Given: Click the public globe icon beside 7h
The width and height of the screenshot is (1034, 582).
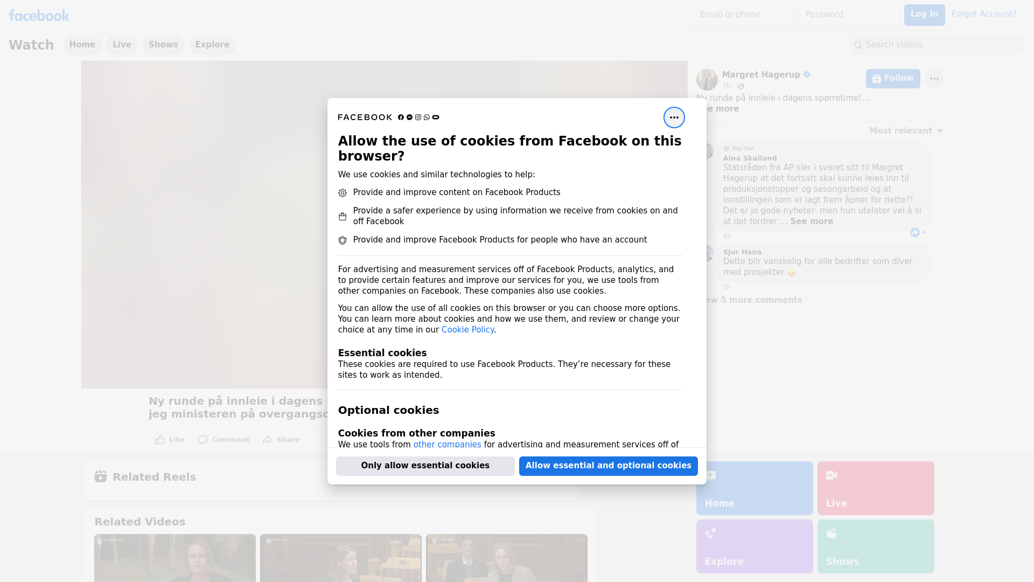Looking at the screenshot, I should 741,86.
